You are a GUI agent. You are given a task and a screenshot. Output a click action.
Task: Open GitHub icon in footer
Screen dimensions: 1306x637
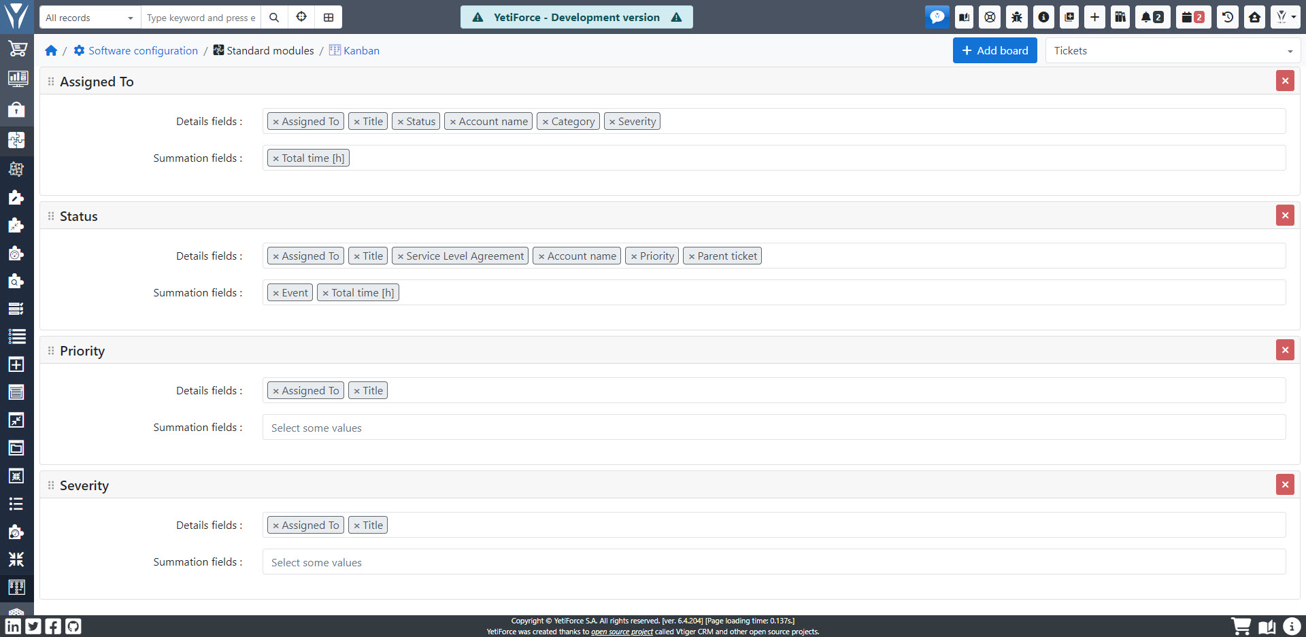(73, 626)
